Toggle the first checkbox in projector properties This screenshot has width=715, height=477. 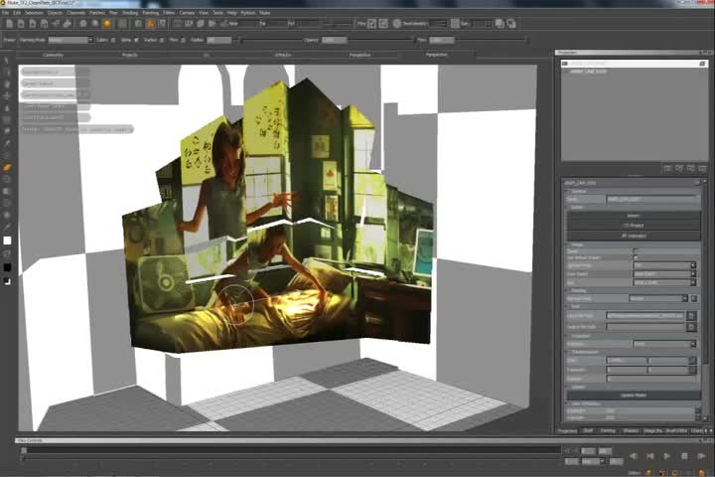(637, 250)
